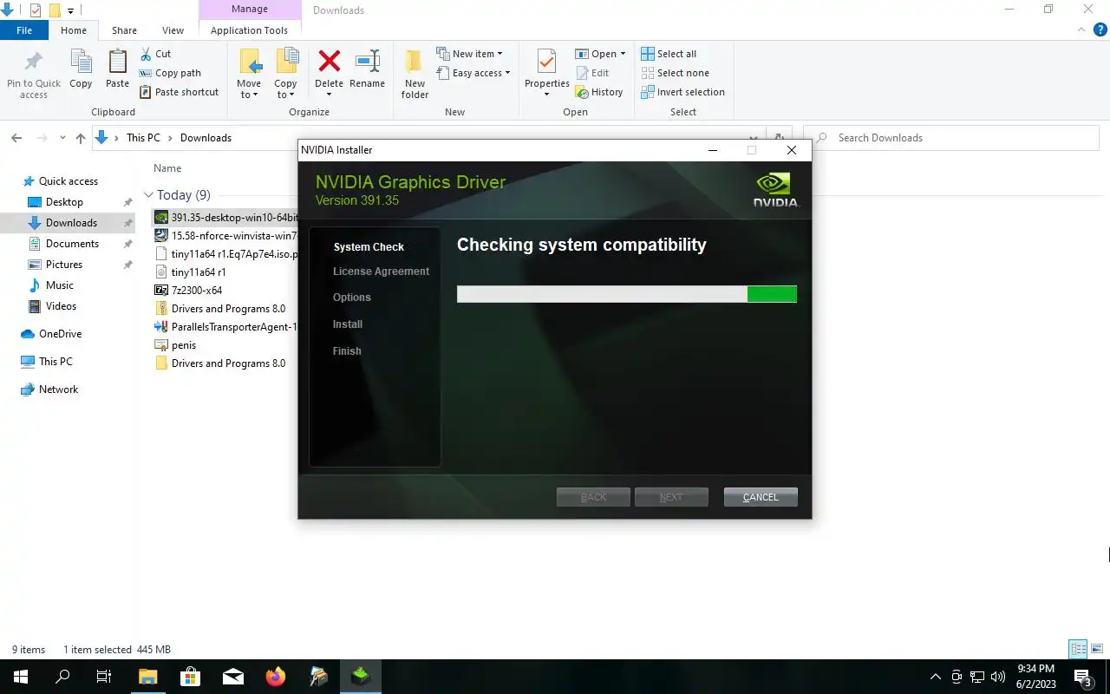
Task: Open the Move to menu
Action: (249, 74)
